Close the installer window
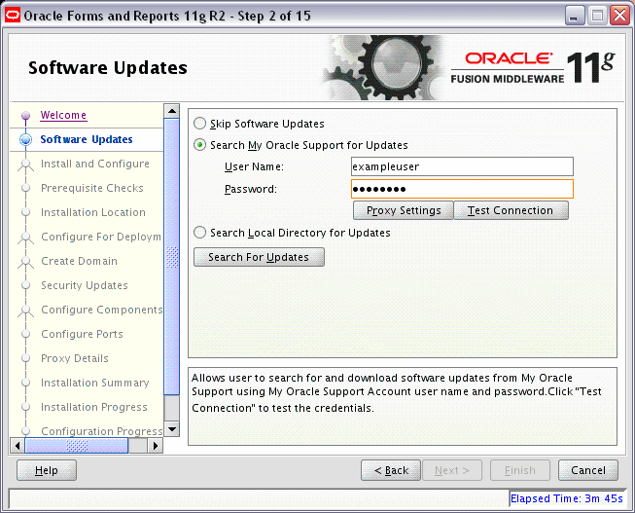635x513 pixels. (x=620, y=16)
